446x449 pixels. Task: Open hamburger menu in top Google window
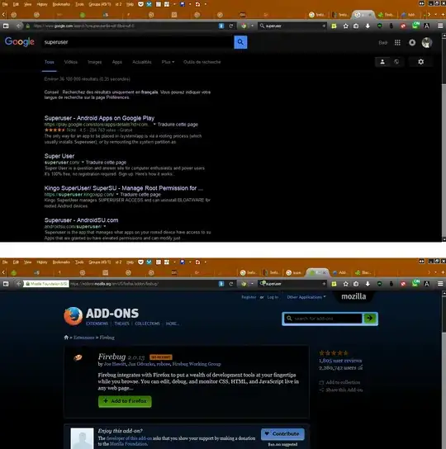[x=440, y=26]
